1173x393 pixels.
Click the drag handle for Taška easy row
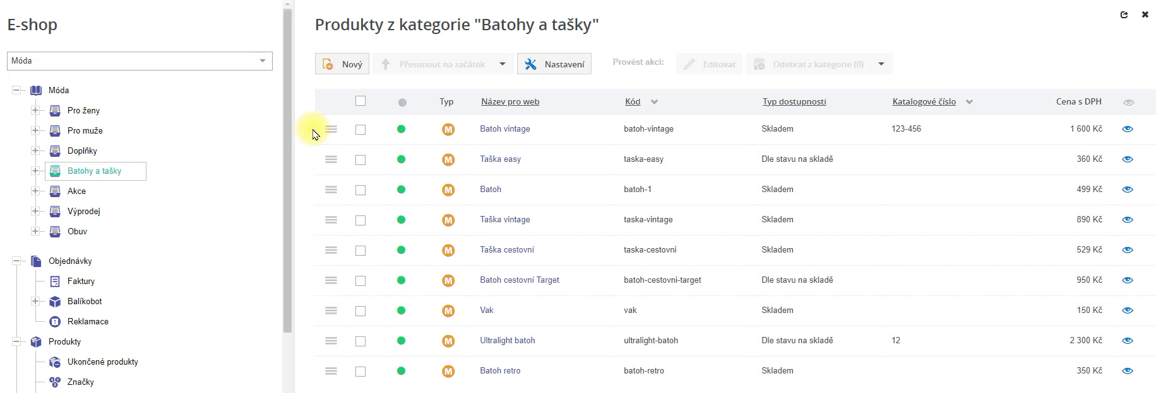tap(331, 159)
